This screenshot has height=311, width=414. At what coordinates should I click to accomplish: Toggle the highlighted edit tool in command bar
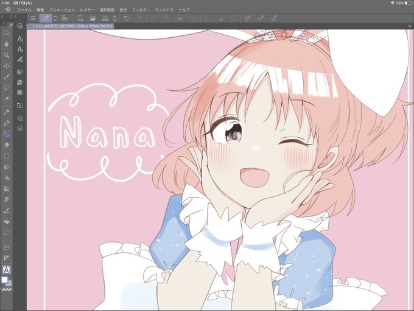[46, 18]
